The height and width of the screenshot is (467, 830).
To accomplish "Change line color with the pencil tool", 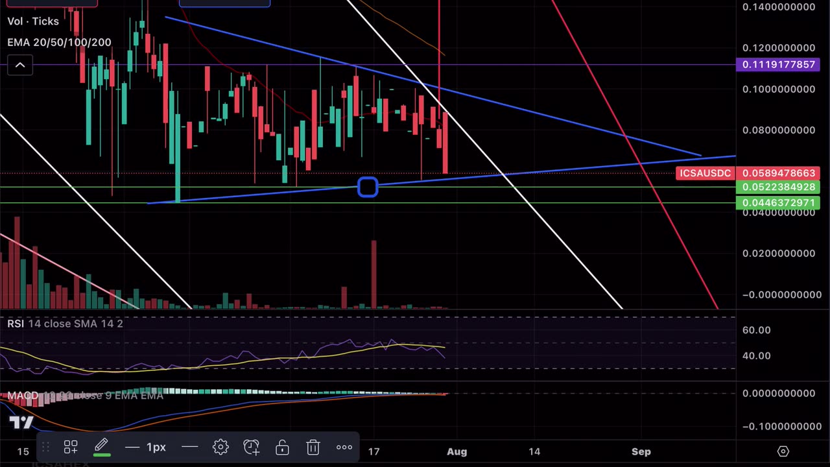I will (x=101, y=447).
